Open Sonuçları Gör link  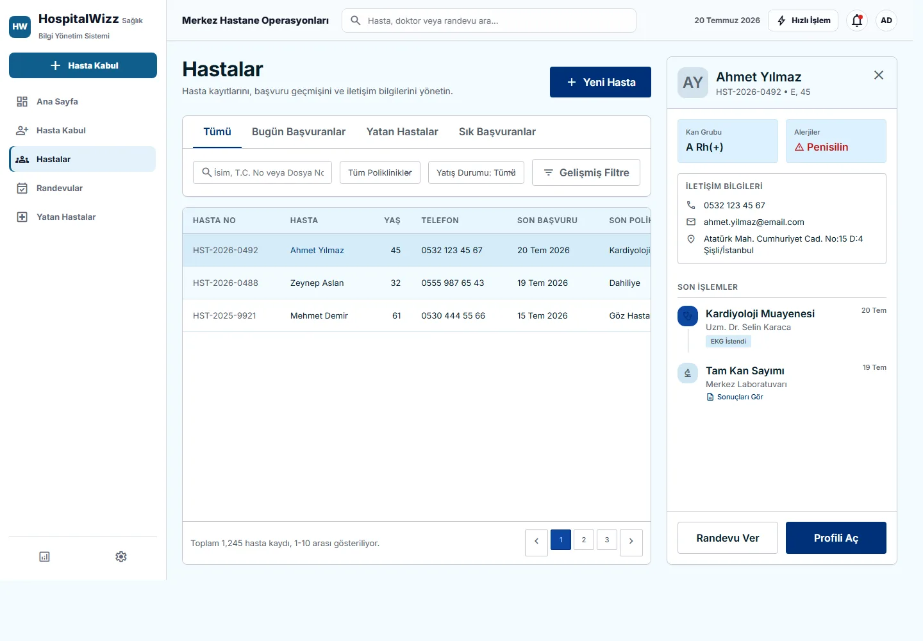pos(735,397)
